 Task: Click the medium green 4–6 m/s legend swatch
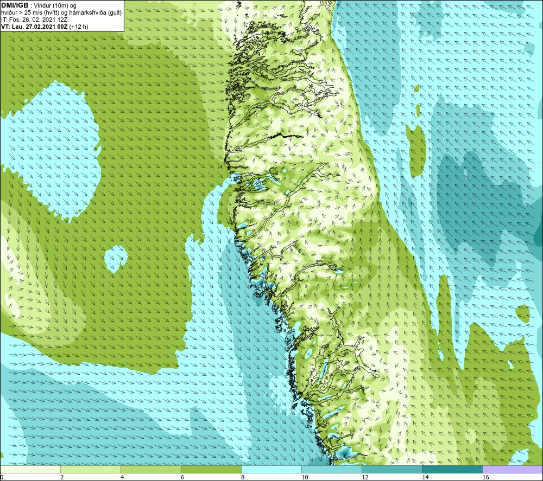point(150,469)
